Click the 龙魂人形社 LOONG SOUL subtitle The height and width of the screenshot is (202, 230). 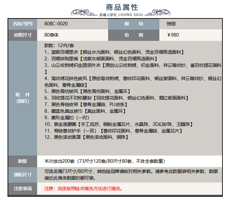[121, 15]
